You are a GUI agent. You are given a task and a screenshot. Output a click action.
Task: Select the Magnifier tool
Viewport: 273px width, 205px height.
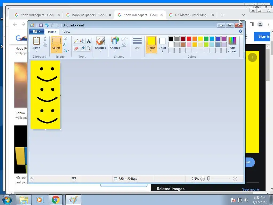tap(89, 48)
